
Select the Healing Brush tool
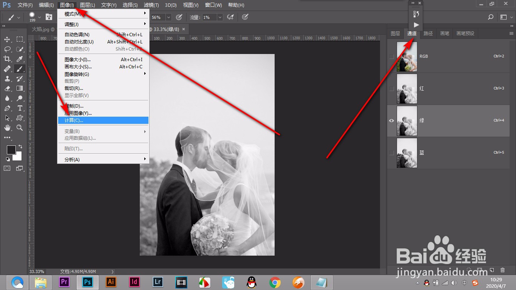coord(7,69)
